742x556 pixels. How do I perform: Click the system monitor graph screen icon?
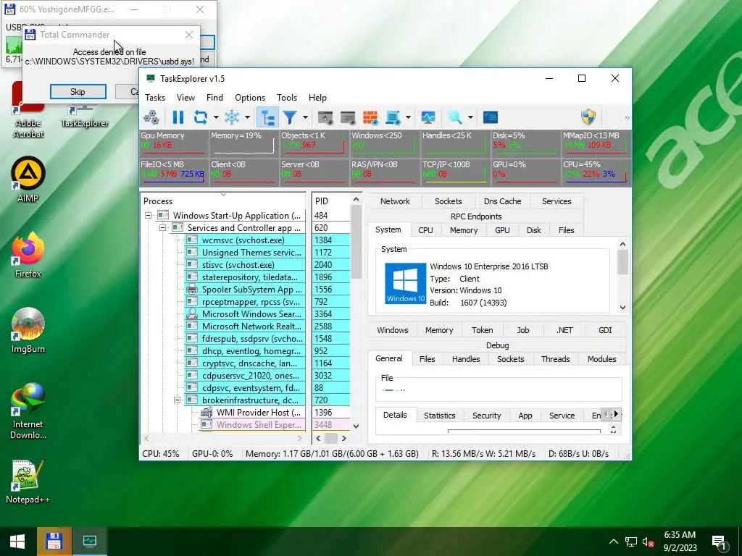[428, 117]
